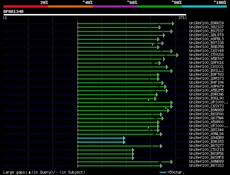Select the UniRef100_A9NR89 label
Screen dimensions: 230x175
pos(206,161)
